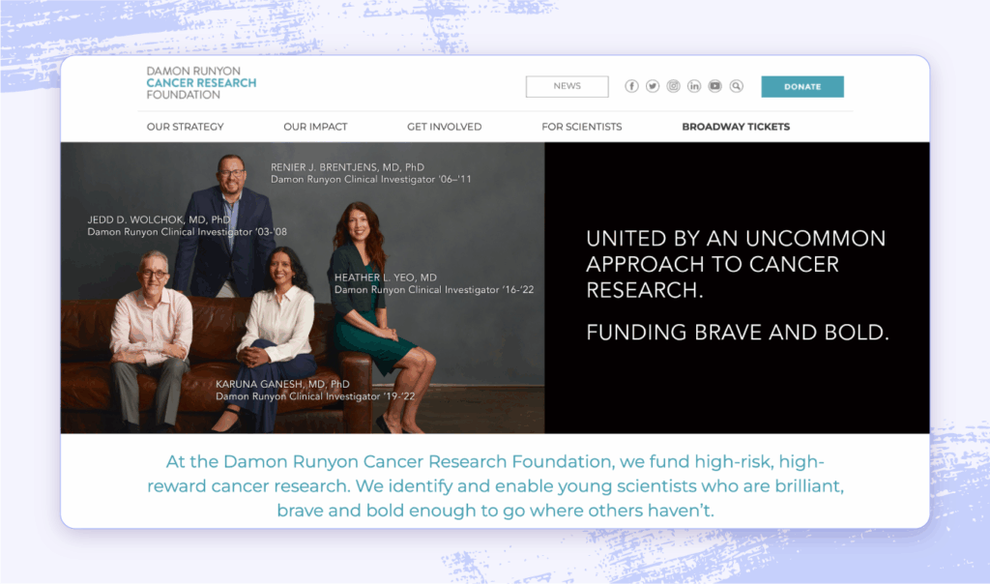Open the FOR SCIENTISTS menu
This screenshot has height=584, width=990.
(x=581, y=127)
